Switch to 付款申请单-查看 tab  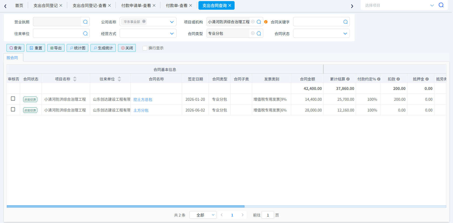point(136,5)
